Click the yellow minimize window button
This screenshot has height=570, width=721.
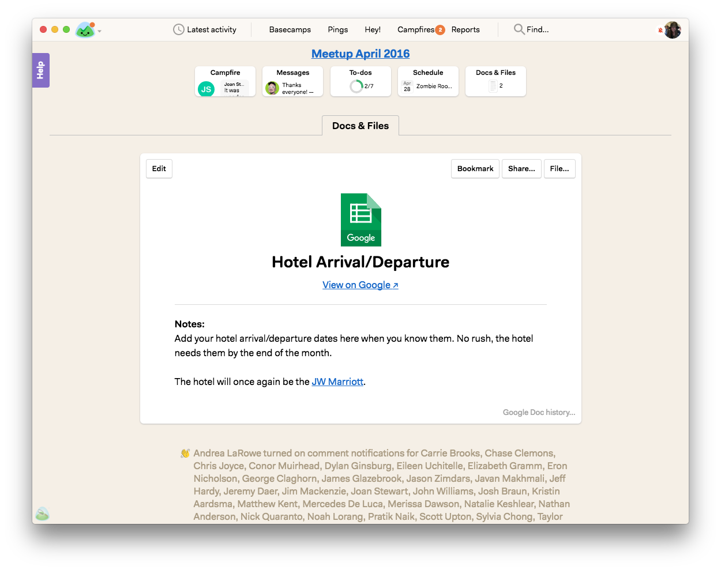[x=55, y=29]
